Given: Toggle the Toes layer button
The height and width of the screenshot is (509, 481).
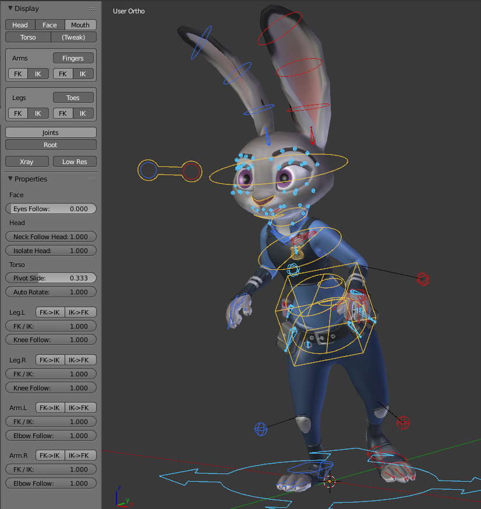Looking at the screenshot, I should point(73,98).
